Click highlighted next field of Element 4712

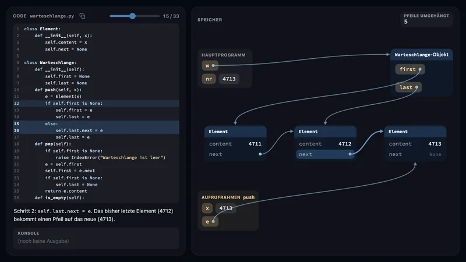(x=325, y=154)
